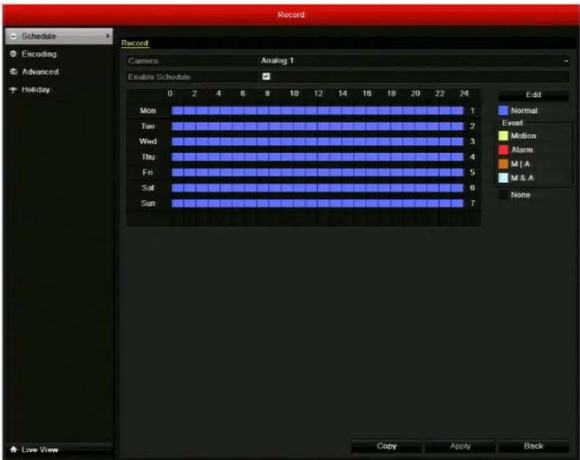Click the Tue schedule bar
The width and height of the screenshot is (580, 460).
[318, 126]
